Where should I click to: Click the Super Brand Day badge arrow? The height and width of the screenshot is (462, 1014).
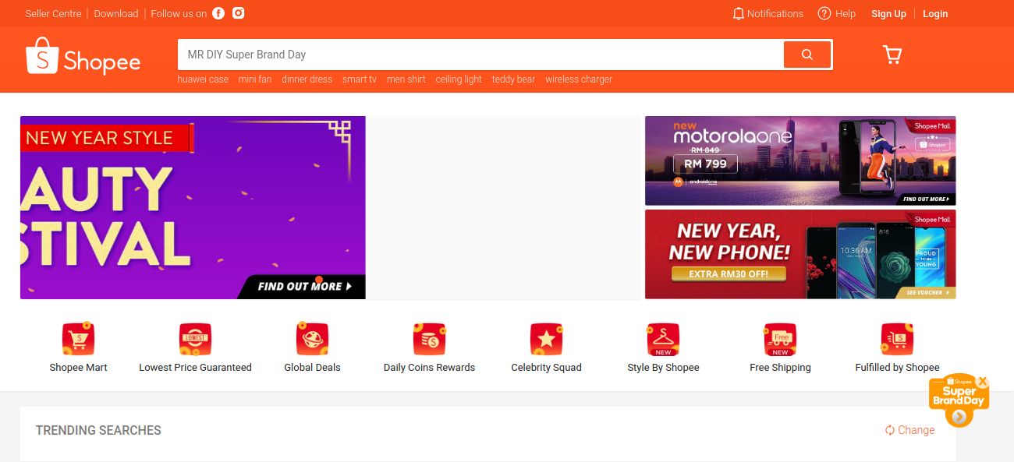tap(959, 417)
